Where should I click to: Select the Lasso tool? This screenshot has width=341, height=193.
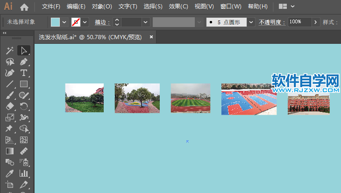9,62
